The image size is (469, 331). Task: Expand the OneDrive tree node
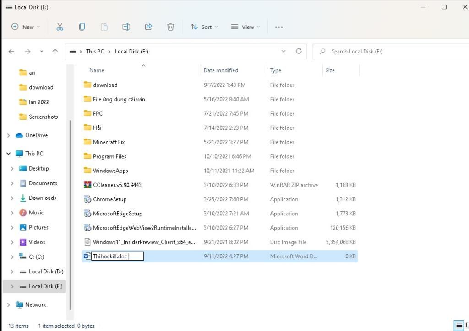pos(9,135)
